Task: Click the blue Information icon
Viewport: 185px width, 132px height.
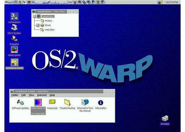Action: tap(101, 102)
